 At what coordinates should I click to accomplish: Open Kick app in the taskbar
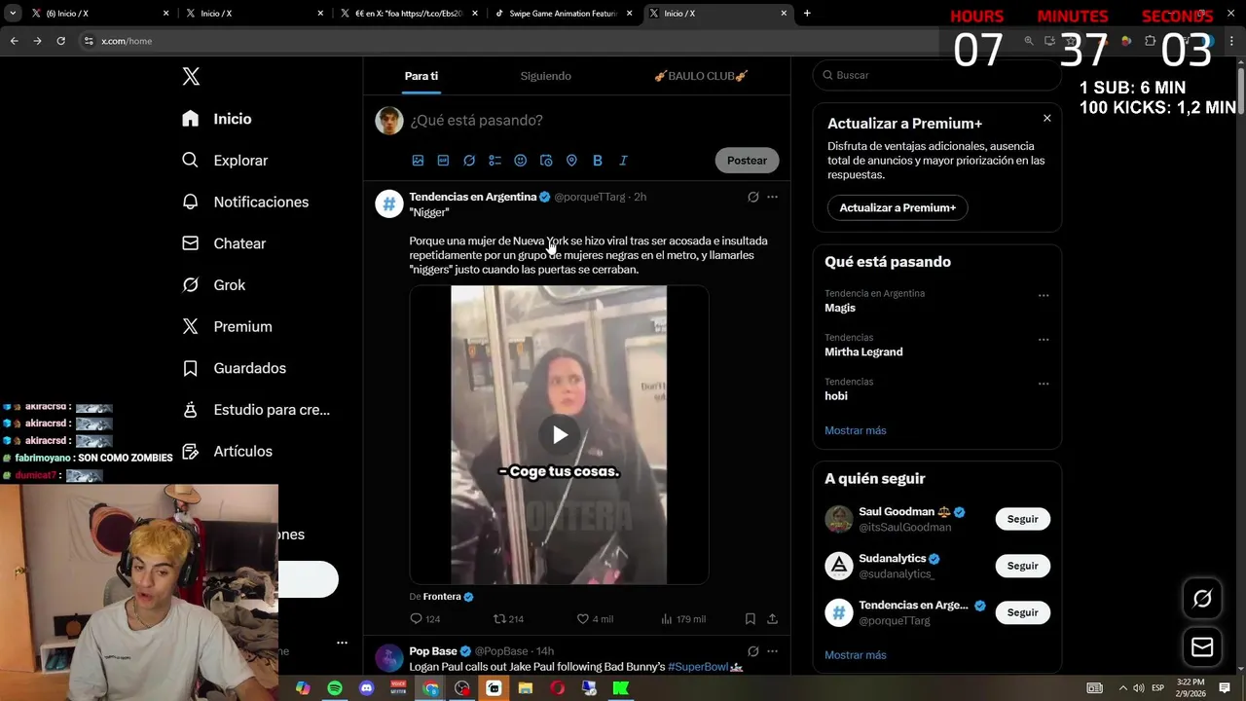(x=620, y=688)
